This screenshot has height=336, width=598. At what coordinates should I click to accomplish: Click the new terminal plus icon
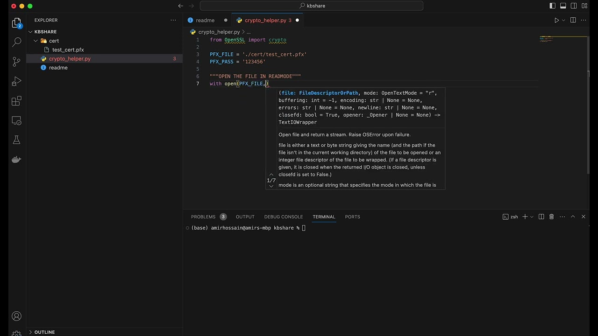point(525,217)
